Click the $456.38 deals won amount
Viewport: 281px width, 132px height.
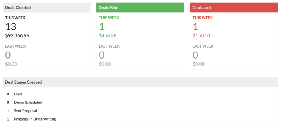(108, 35)
